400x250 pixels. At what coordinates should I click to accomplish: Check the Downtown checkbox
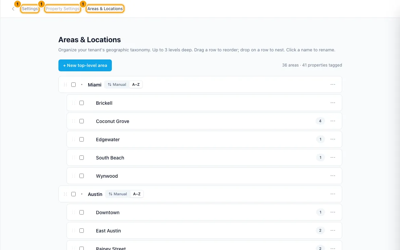coord(82,212)
